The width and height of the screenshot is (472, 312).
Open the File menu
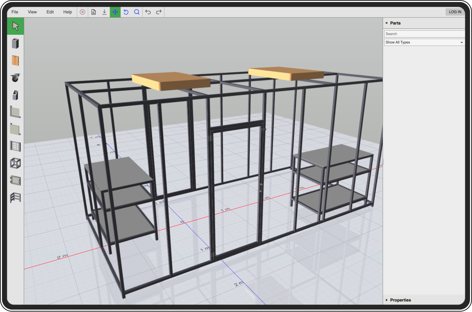tap(15, 12)
